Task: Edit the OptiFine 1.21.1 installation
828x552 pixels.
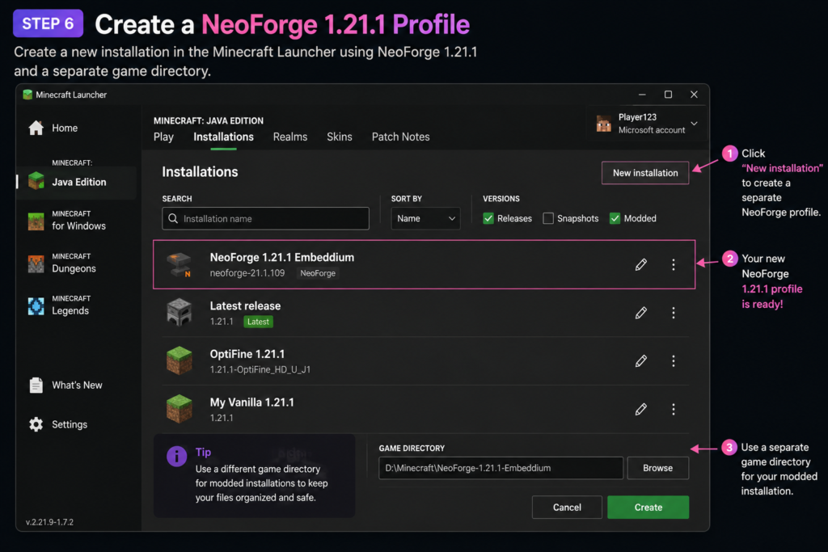Action: [x=641, y=361]
